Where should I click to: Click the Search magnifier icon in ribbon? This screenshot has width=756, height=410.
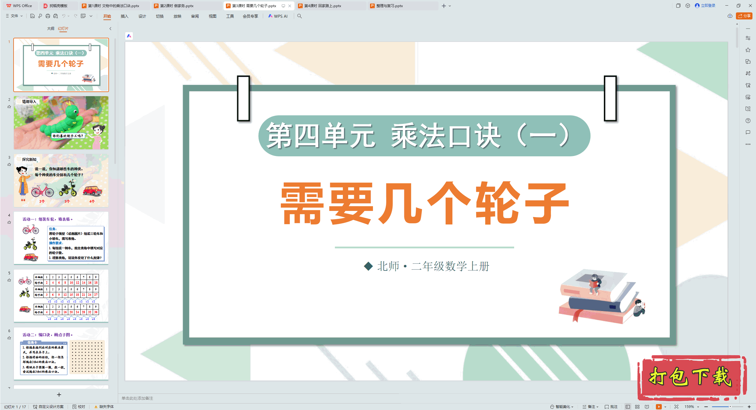point(299,16)
